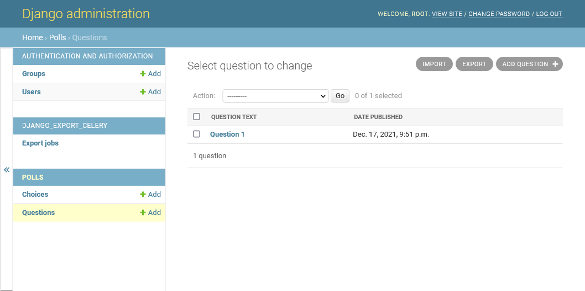Run the selected action with Go

340,96
